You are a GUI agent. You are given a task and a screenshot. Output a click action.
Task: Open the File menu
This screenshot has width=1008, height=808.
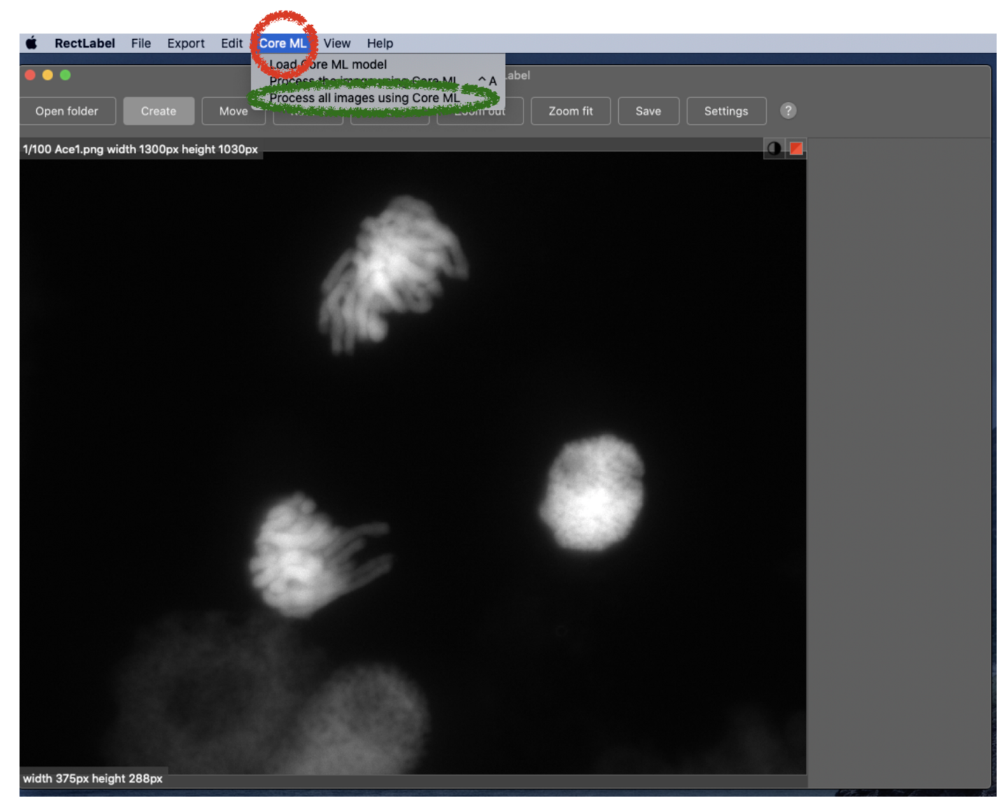click(x=141, y=43)
